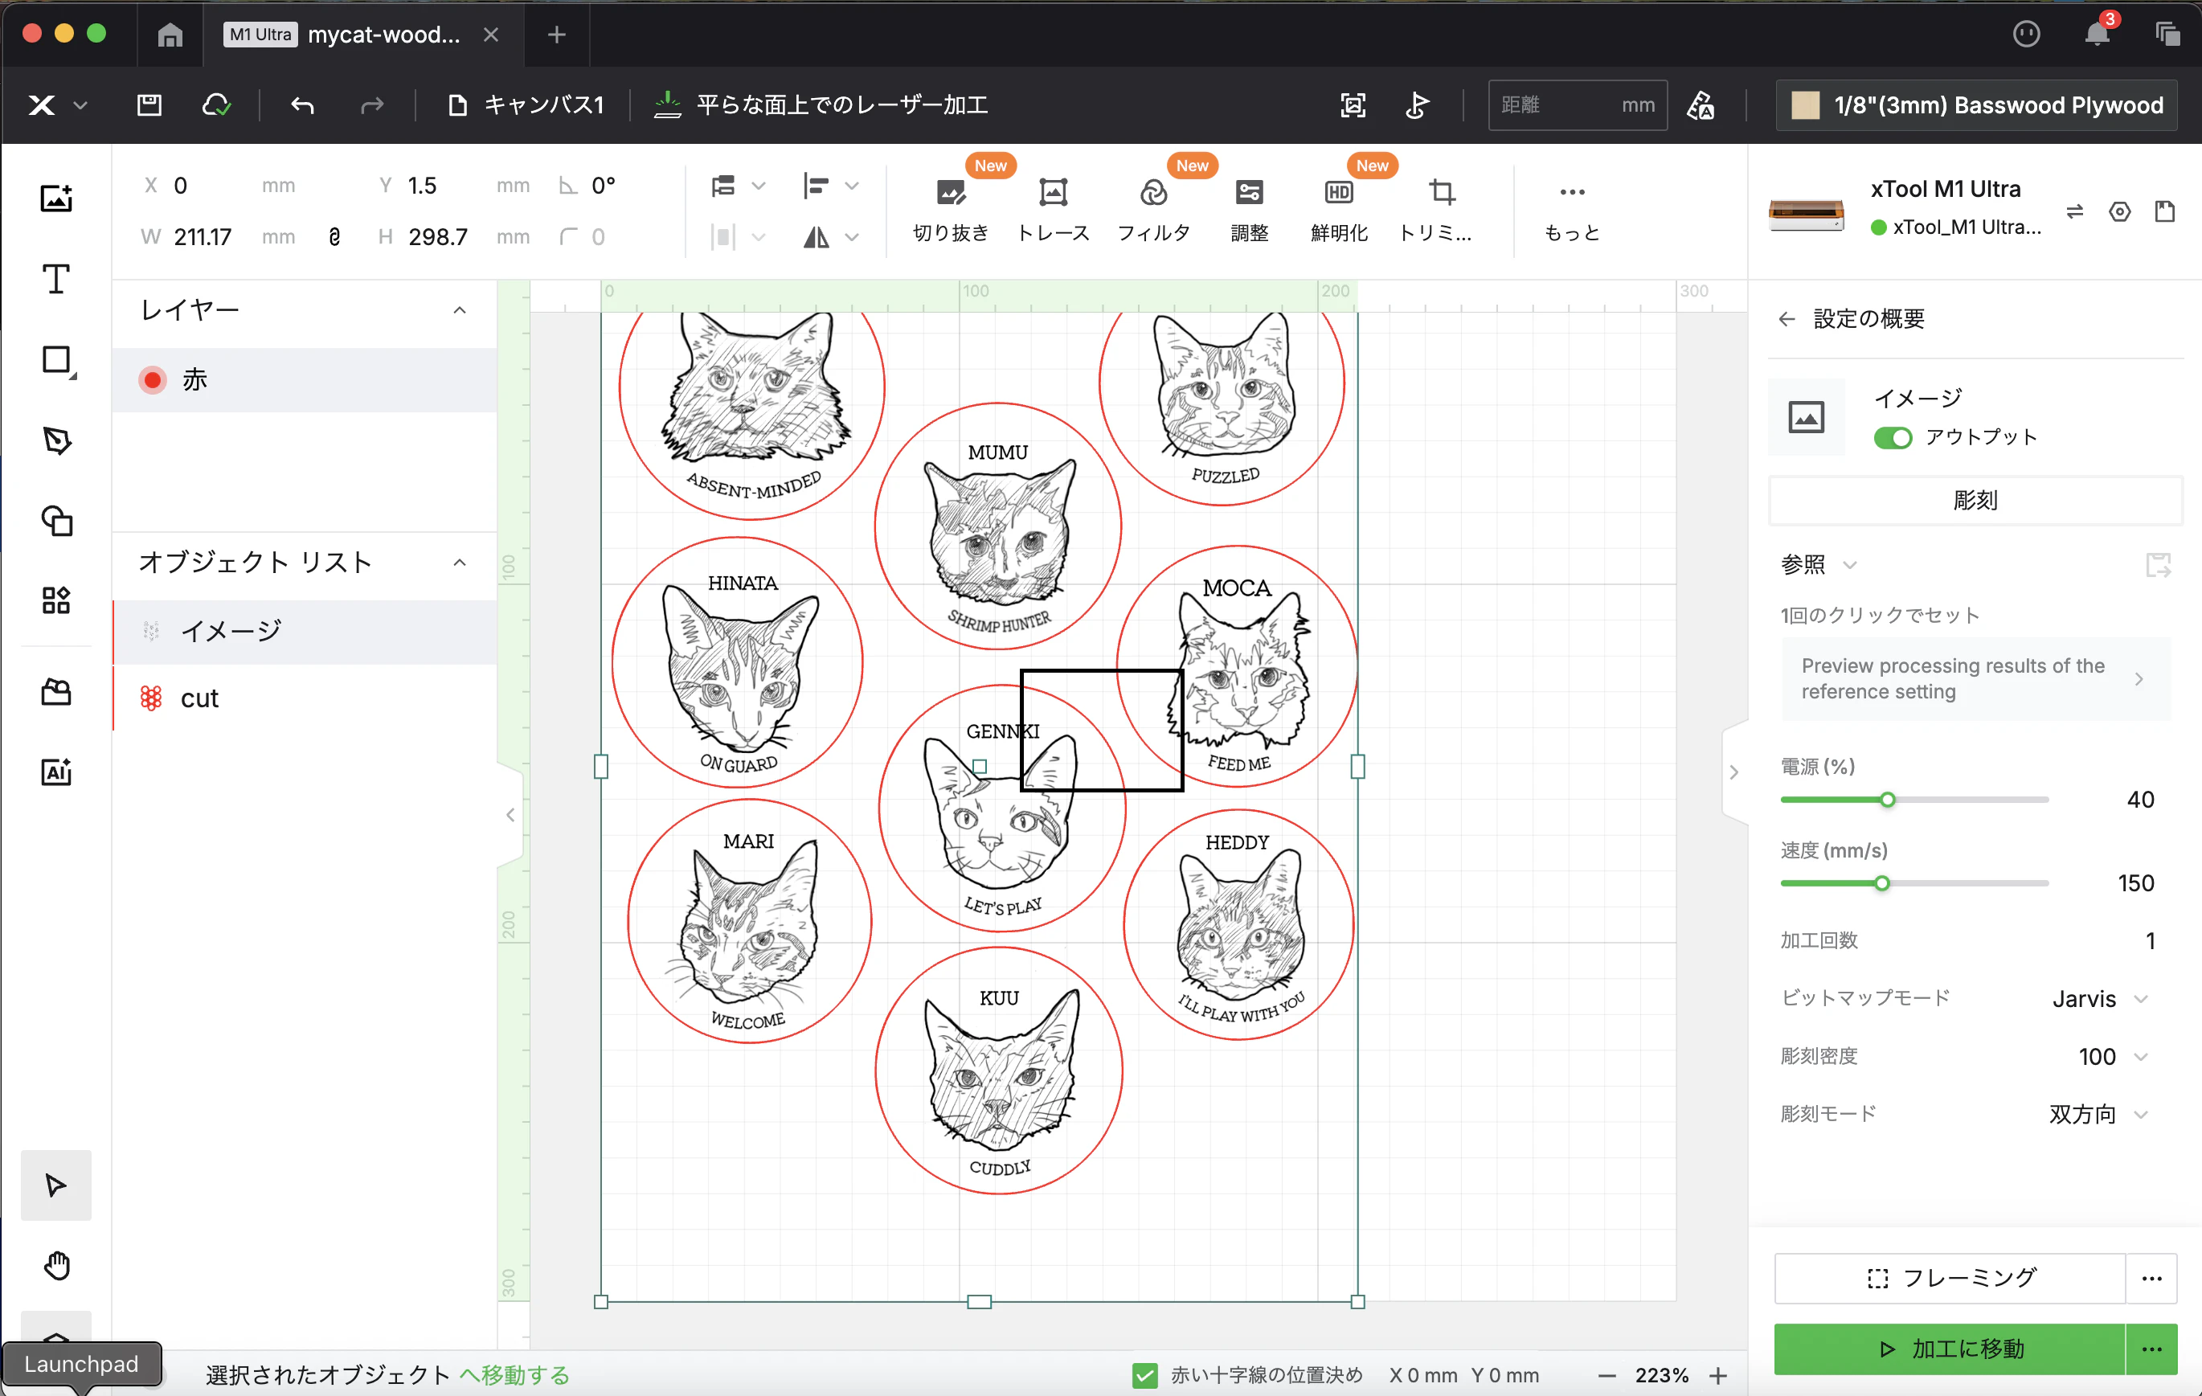Uncheck 赤い十字線の位置決め checkbox
Screen dimensions: 2202x1396
[1144, 1375]
